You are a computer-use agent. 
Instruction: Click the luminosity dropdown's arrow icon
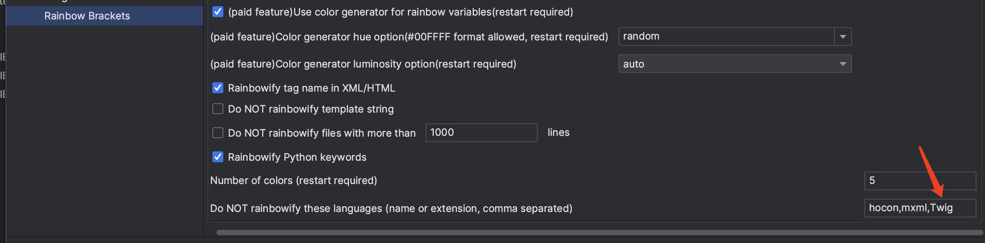click(843, 64)
